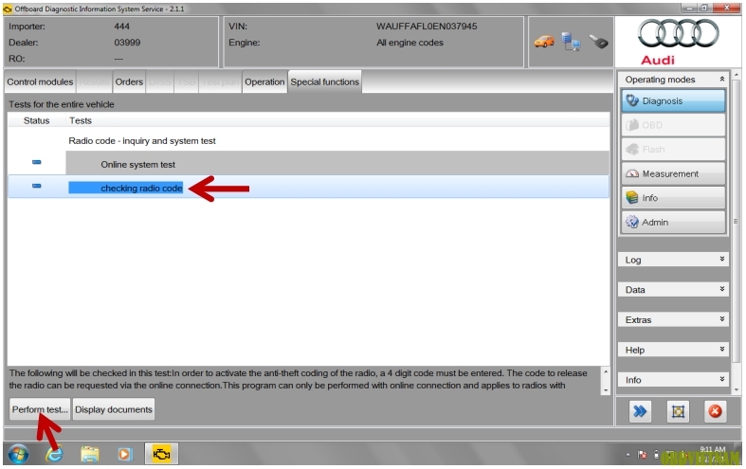The image size is (746, 469).
Task: Click the Info books icon
Action: [632, 197]
